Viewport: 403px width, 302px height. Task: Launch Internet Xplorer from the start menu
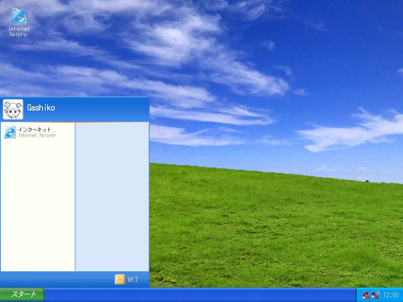click(37, 132)
